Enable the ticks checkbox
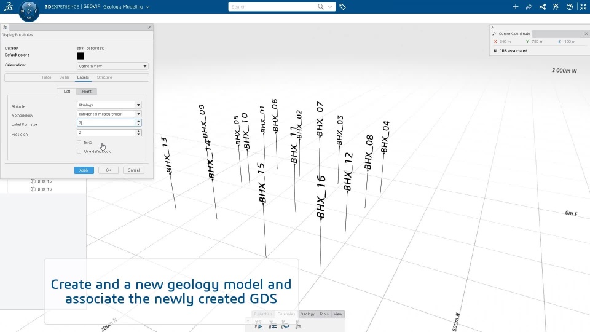This screenshot has height=332, width=590. [79, 142]
